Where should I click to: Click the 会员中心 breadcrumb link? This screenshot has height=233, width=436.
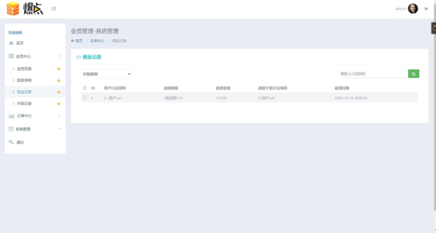(x=97, y=41)
